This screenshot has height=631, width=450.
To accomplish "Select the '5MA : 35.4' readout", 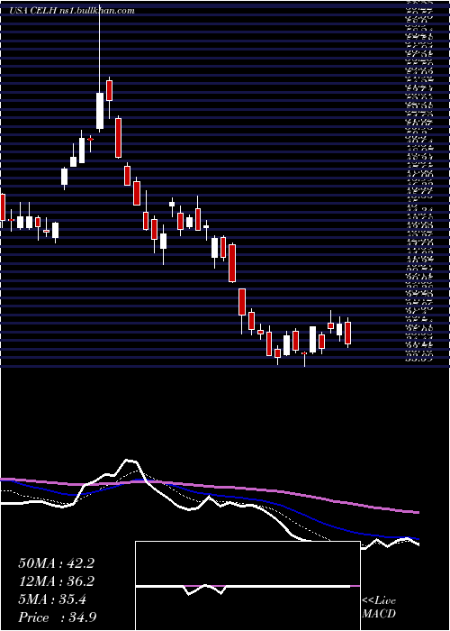I will click(53, 599).
